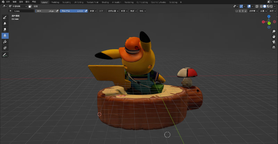This screenshot has width=278, height=144.
Task: Toggle X axis symmetry
Action: tap(240, 11)
